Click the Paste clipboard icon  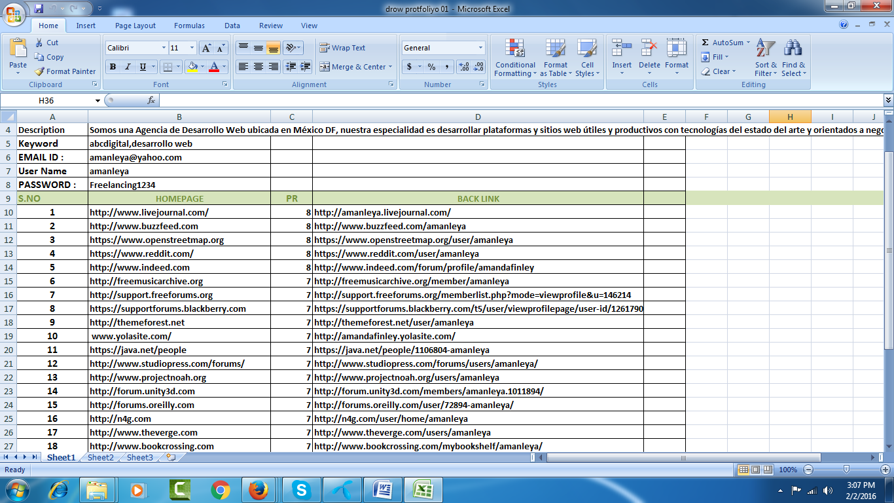pos(18,49)
